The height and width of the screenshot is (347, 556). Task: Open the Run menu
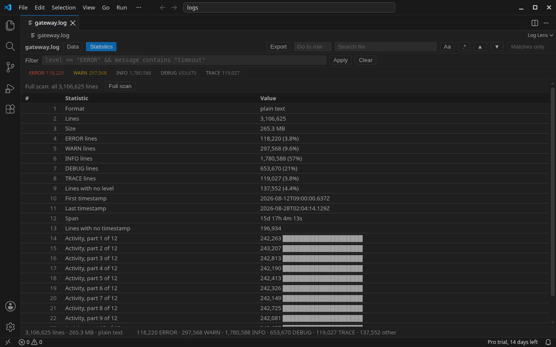(x=122, y=7)
